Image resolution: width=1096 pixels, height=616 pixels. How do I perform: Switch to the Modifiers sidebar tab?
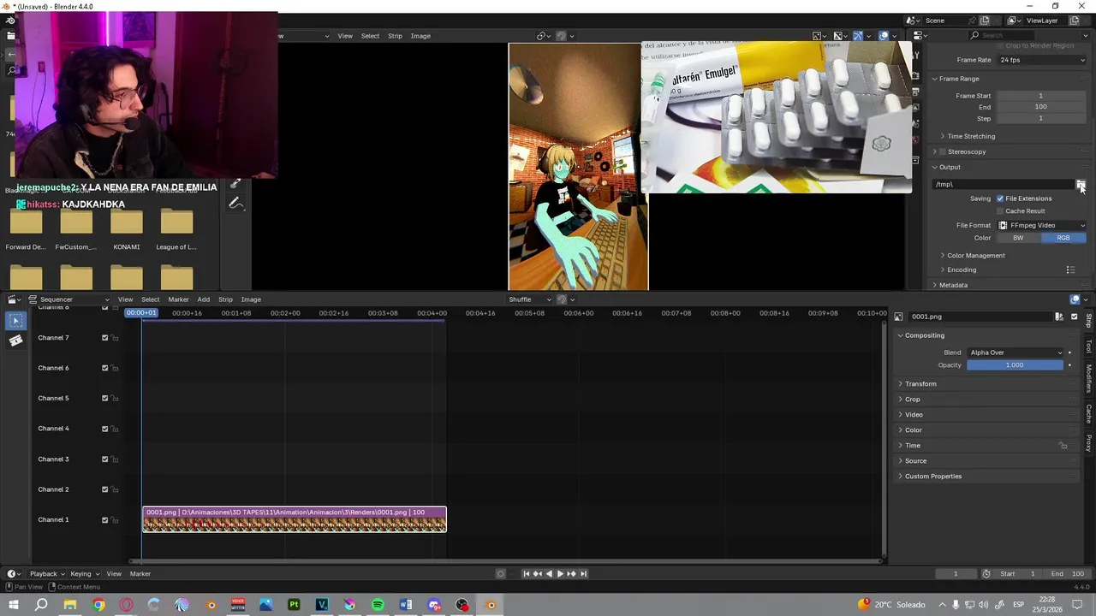point(1089,377)
